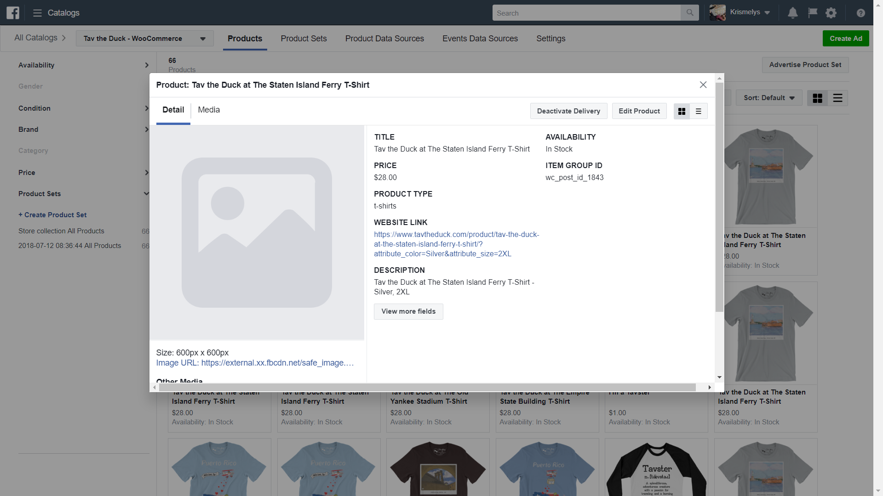Toggle catalog list view layout
The height and width of the screenshot is (496, 883).
click(x=837, y=98)
